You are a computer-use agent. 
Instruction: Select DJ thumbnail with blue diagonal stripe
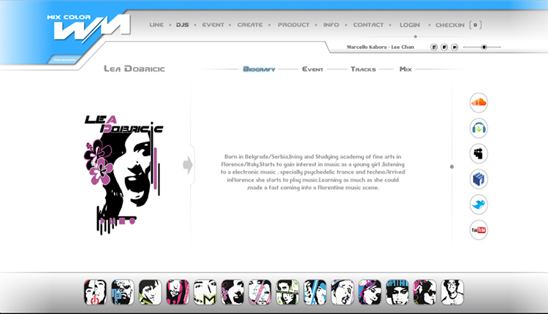click(314, 292)
